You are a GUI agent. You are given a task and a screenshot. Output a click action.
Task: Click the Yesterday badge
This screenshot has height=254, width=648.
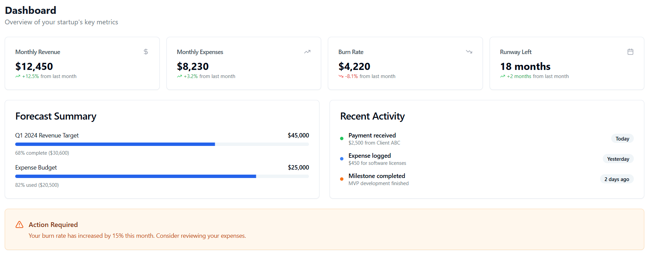tap(618, 159)
